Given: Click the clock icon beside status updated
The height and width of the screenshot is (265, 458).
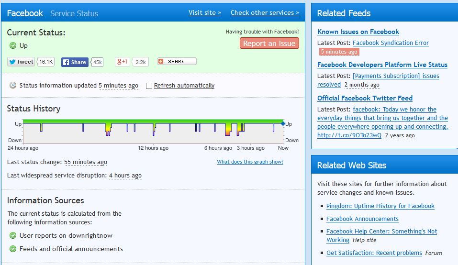Looking at the screenshot, I should (13, 85).
